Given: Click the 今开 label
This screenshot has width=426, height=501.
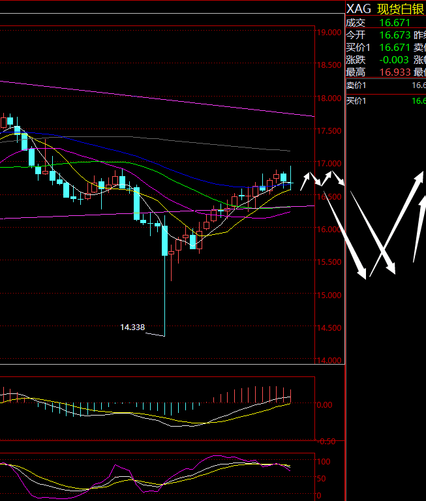Looking at the screenshot, I should pyautogui.click(x=356, y=35).
